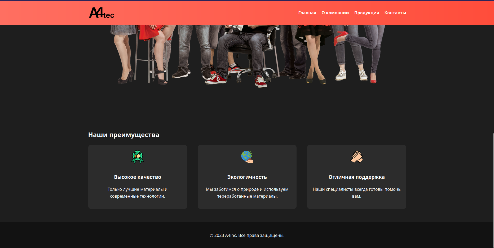Click the A4tec logo
The image size is (494, 248).
click(102, 13)
